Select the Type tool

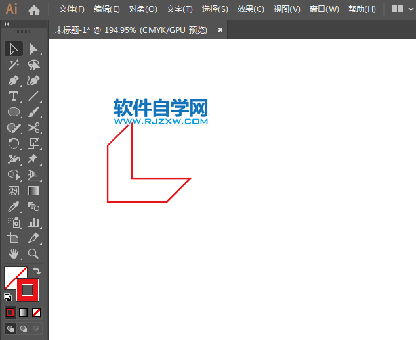pyautogui.click(x=14, y=96)
